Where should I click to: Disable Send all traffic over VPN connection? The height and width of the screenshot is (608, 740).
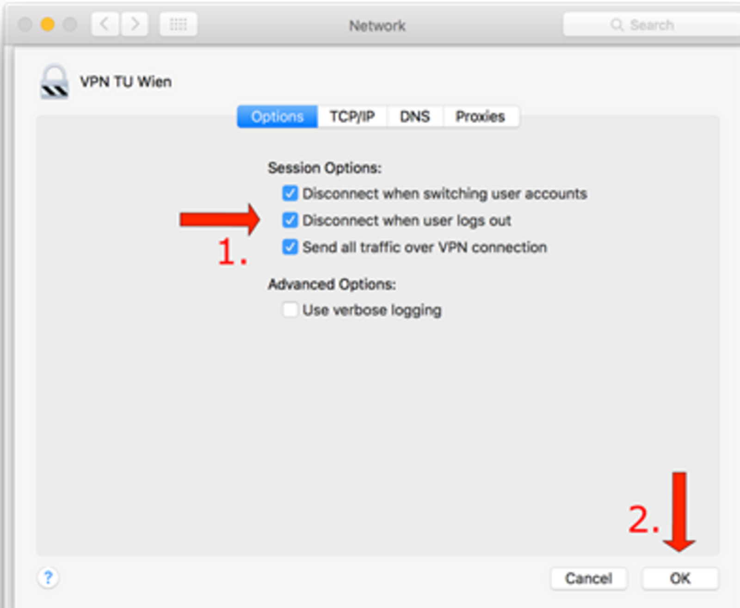[290, 247]
